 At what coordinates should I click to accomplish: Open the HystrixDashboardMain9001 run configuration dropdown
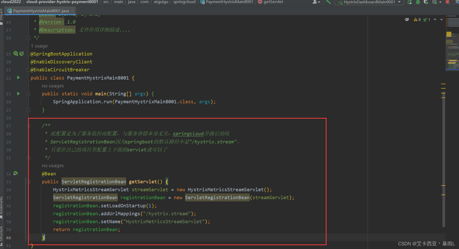pos(369,2)
